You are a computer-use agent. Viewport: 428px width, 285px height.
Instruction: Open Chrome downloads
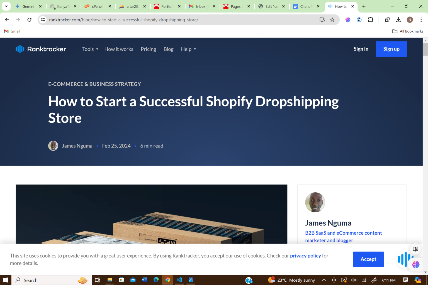pyautogui.click(x=398, y=20)
